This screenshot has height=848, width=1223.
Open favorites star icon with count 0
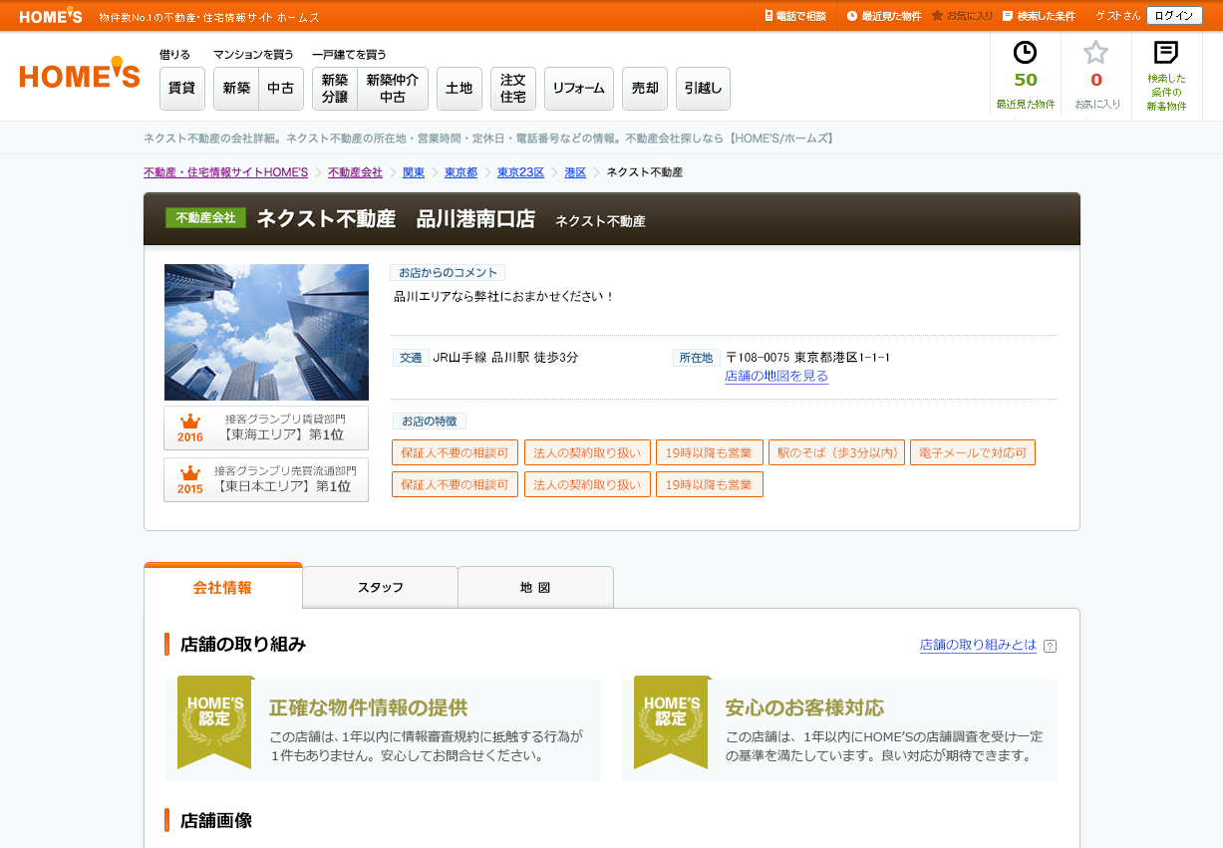[x=1095, y=53]
